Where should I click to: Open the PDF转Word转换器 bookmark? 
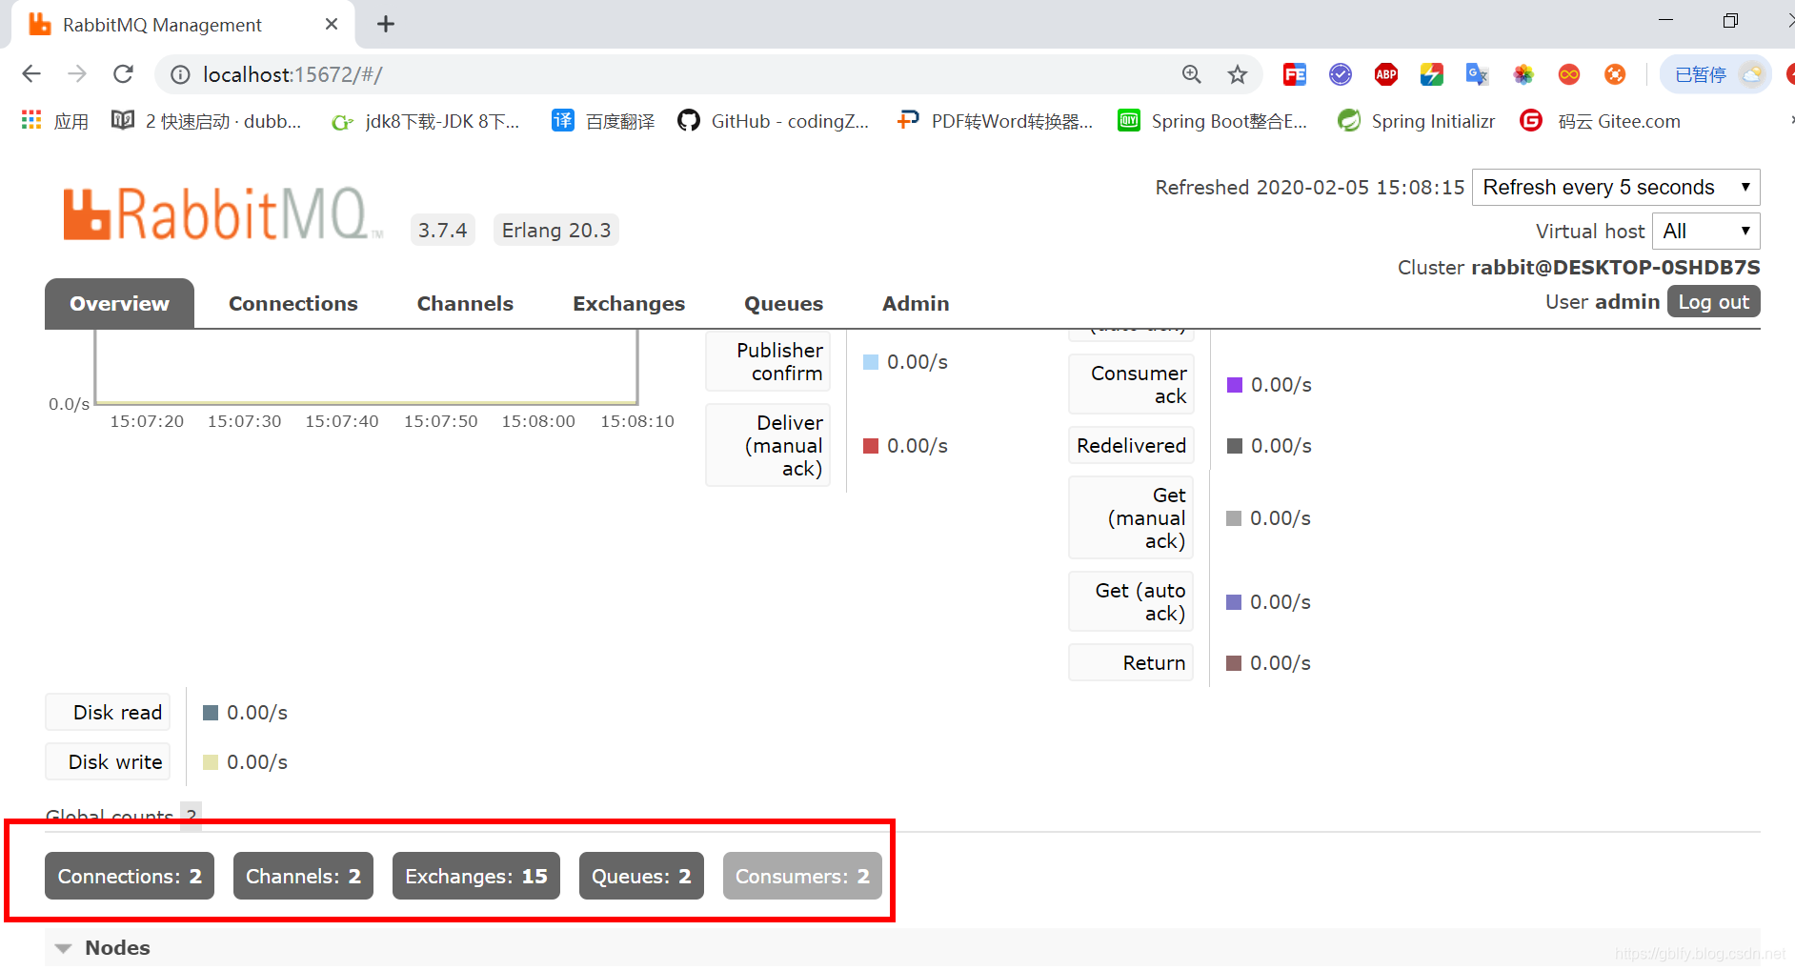(996, 121)
